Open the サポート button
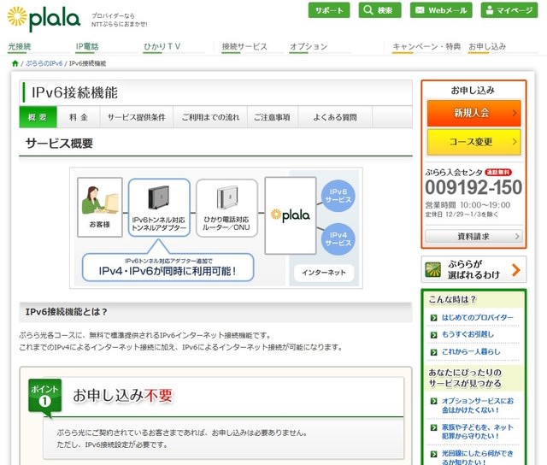 328,10
